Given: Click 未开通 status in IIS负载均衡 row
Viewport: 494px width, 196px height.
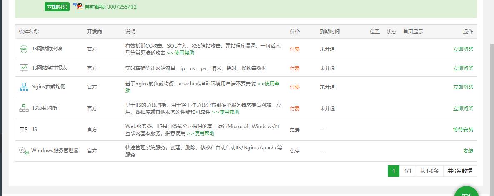Looking at the screenshot, I should (327, 108).
